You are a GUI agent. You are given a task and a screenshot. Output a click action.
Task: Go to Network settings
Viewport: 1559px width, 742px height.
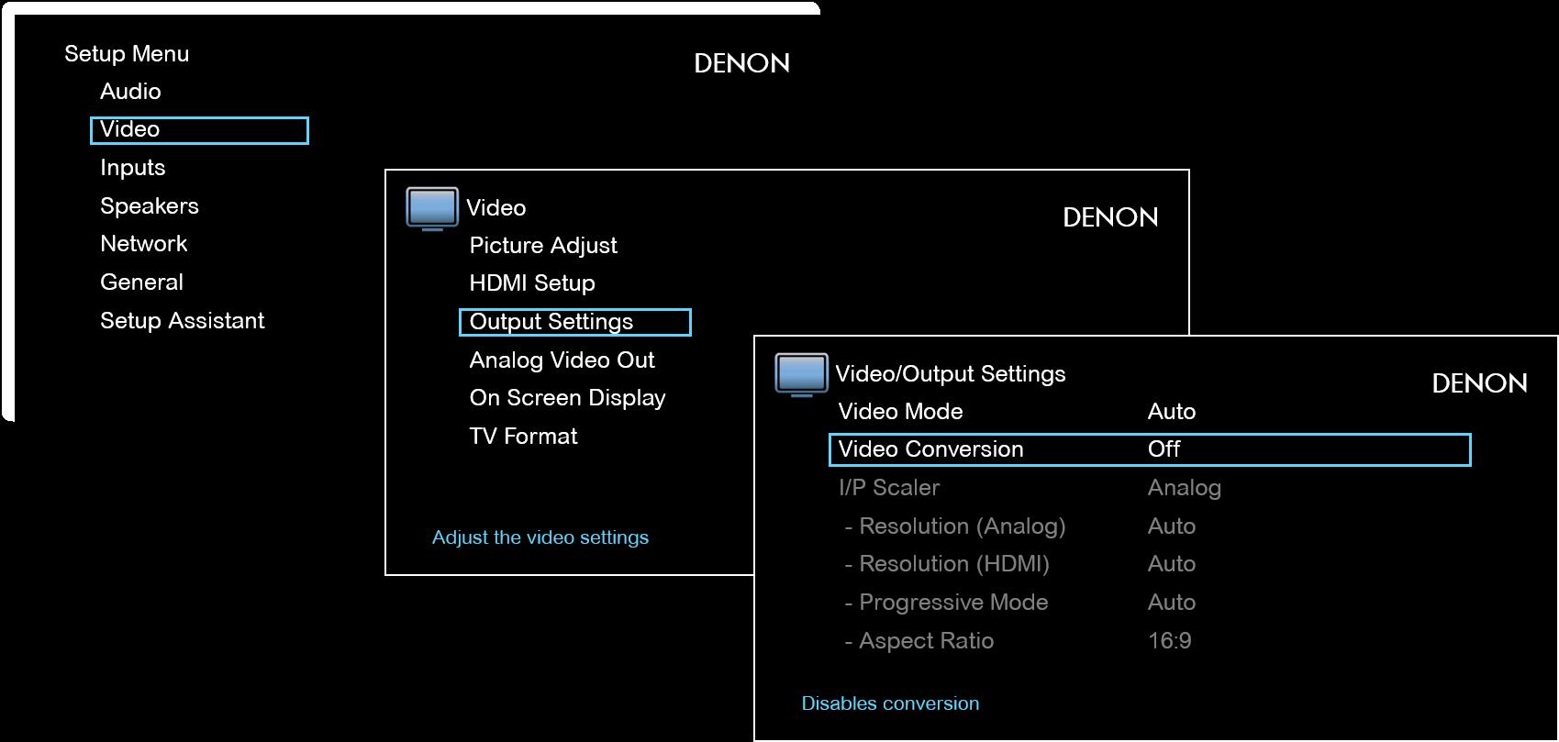tap(144, 244)
